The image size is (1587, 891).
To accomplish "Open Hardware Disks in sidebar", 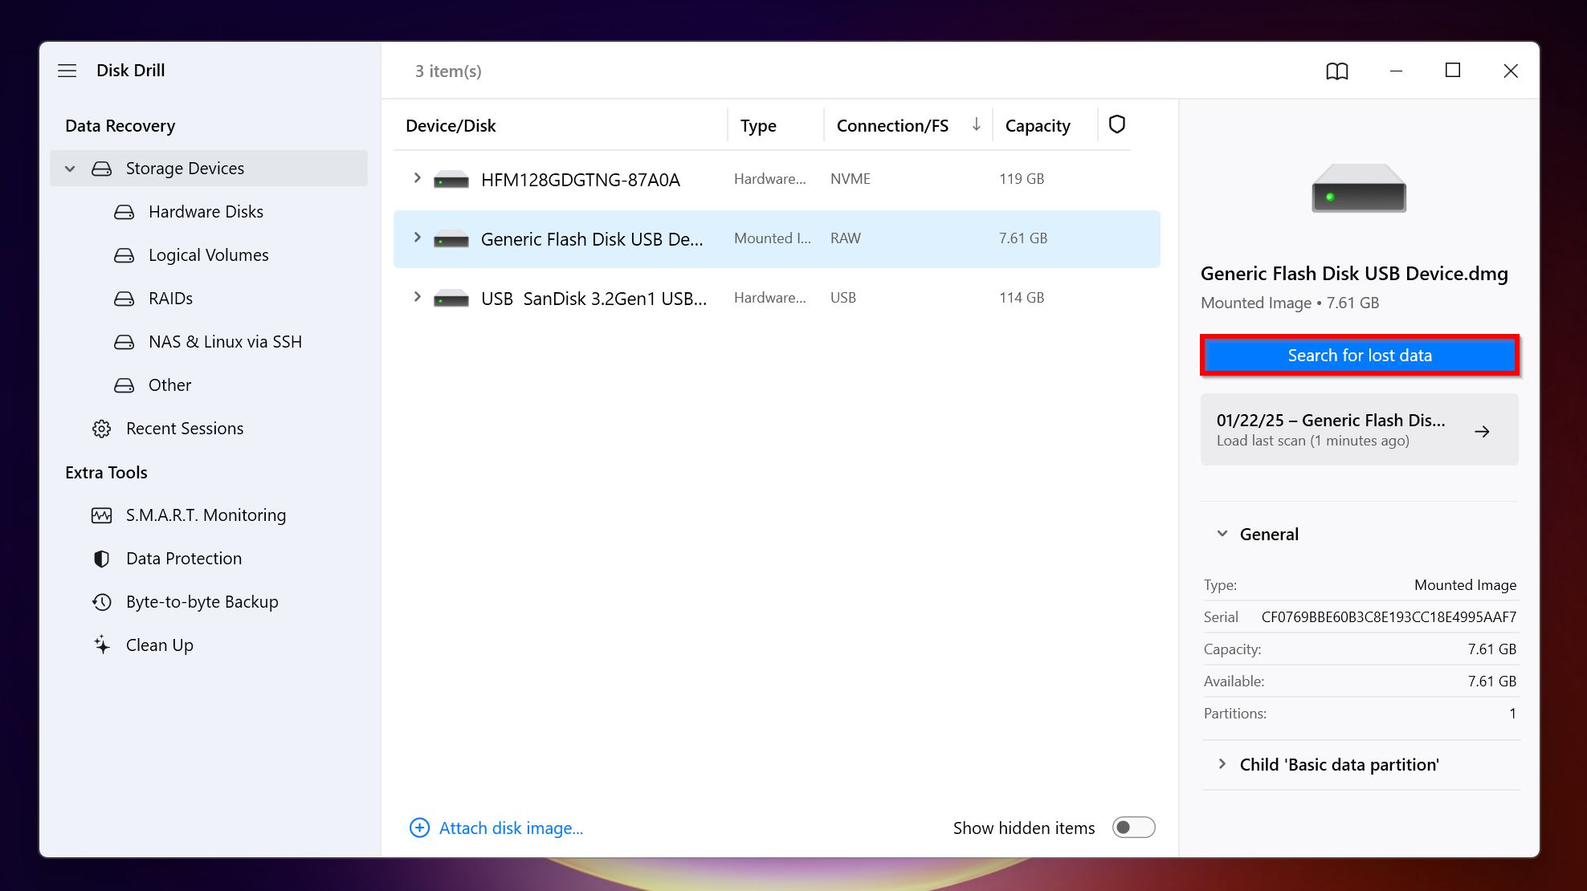I will [x=206, y=212].
